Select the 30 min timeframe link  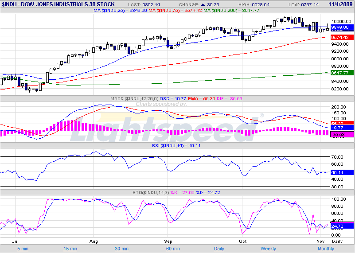(x=121, y=249)
